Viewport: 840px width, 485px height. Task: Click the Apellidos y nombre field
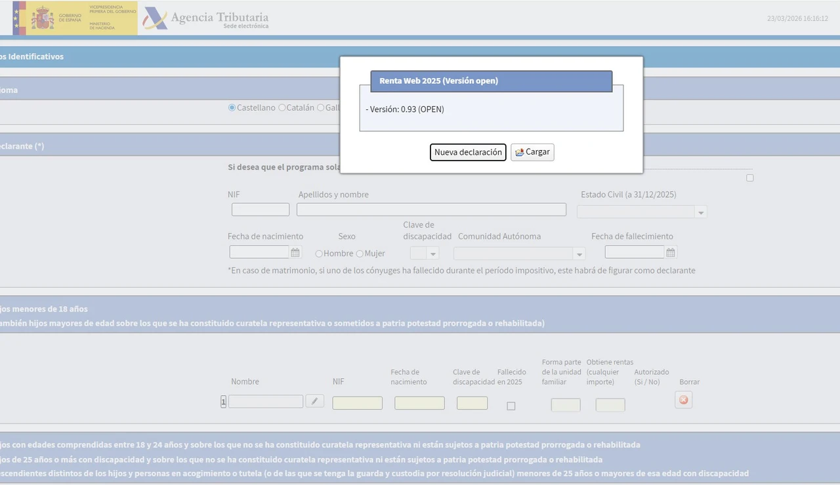pos(431,210)
